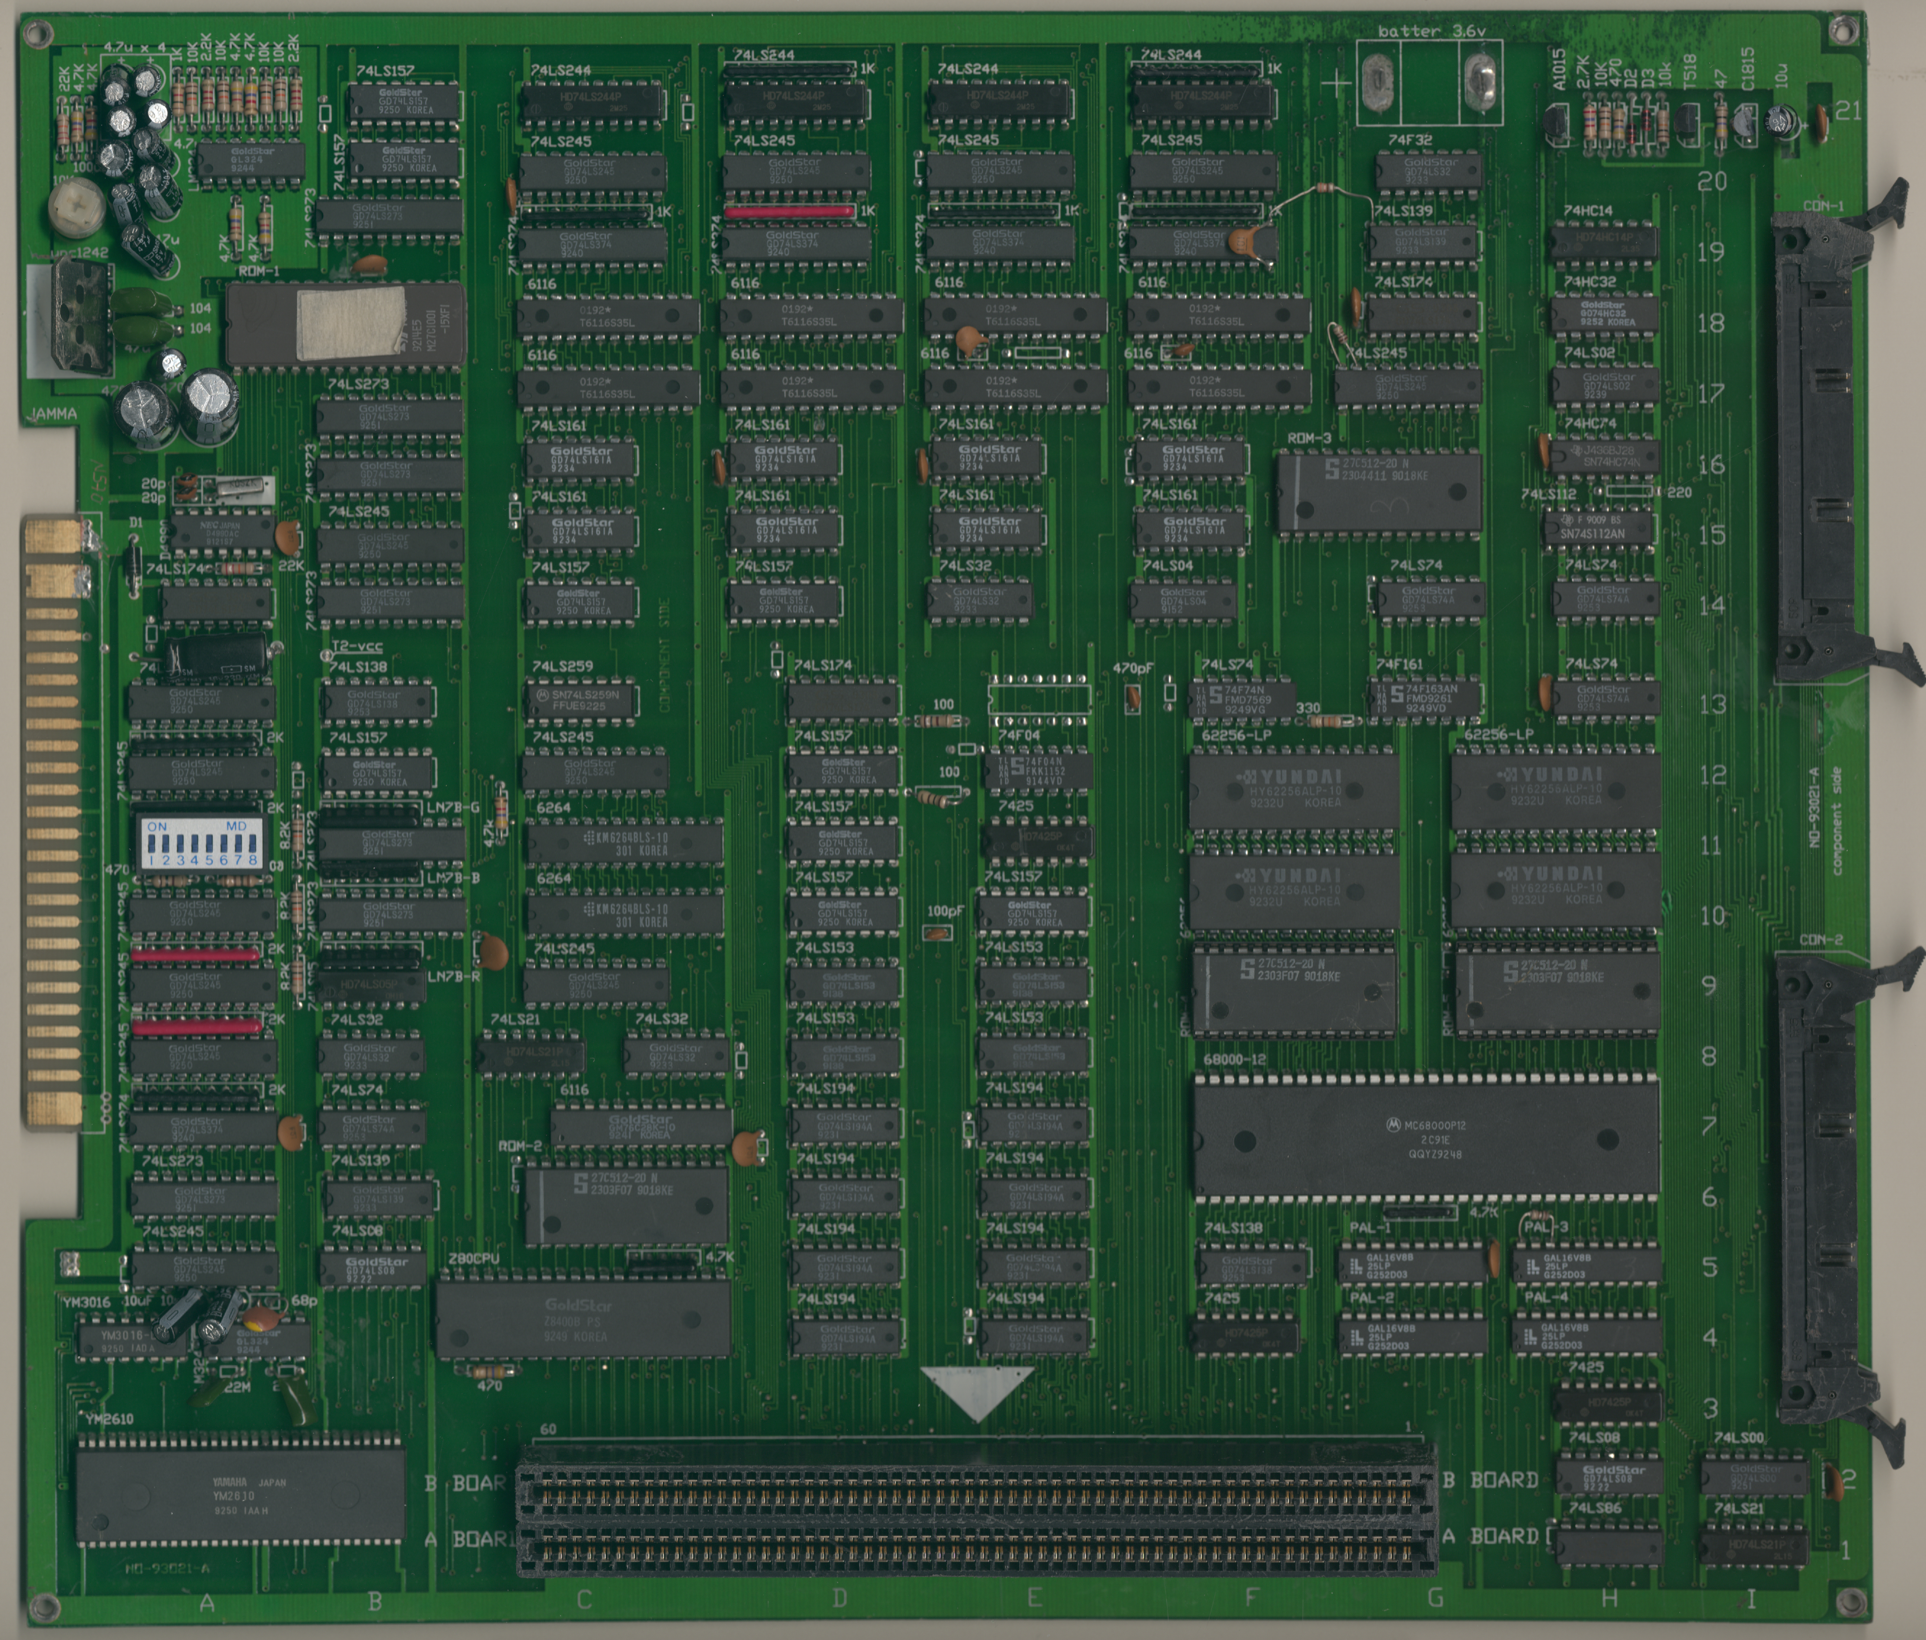Click the '74LS112' silkscreen label
Image resolution: width=1926 pixels, height=1640 pixels.
point(1549,493)
